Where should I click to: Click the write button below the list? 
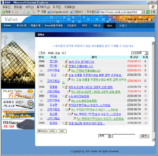(x=52, y=131)
